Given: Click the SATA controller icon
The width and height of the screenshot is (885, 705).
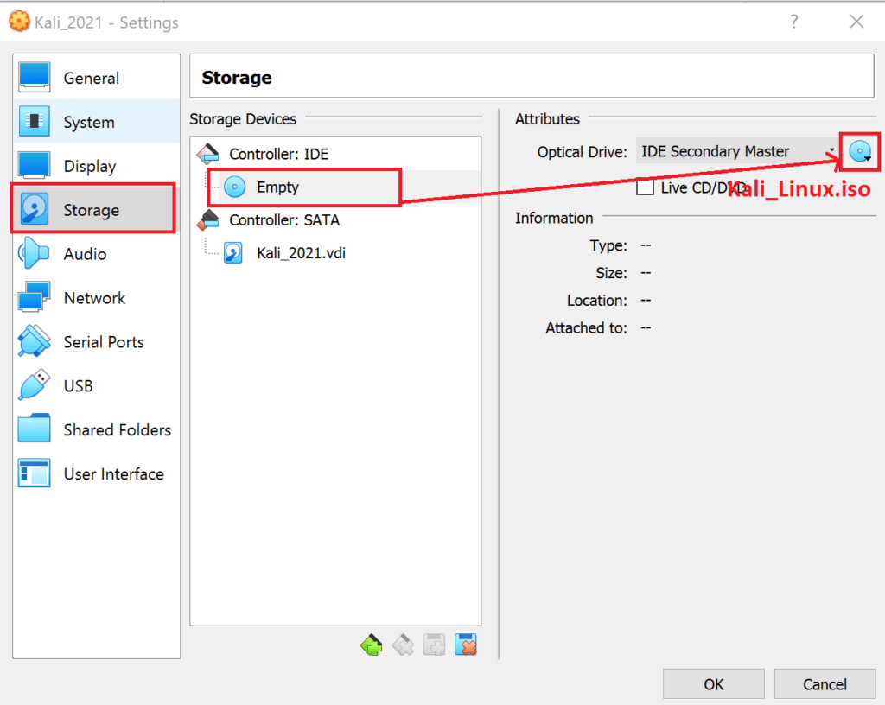Looking at the screenshot, I should [207, 220].
